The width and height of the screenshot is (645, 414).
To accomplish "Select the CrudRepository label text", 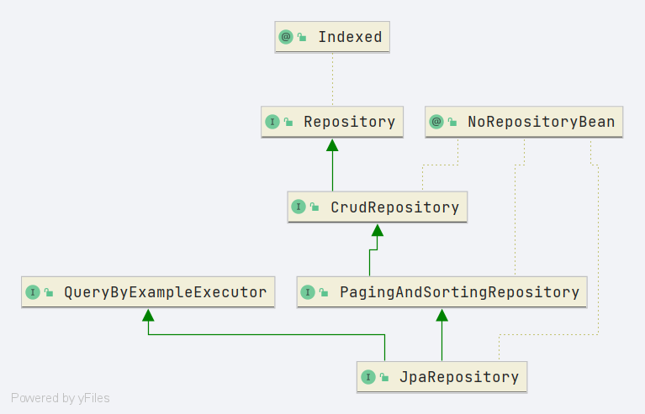I will [x=394, y=207].
